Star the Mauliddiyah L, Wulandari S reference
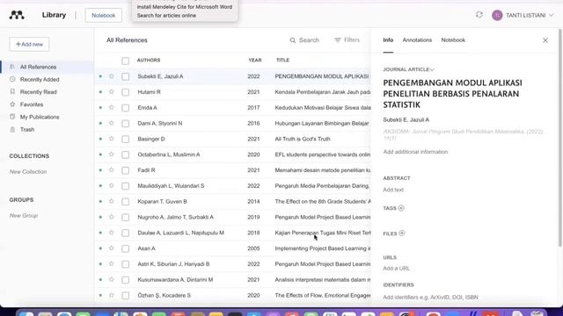The image size is (563, 316). click(112, 185)
